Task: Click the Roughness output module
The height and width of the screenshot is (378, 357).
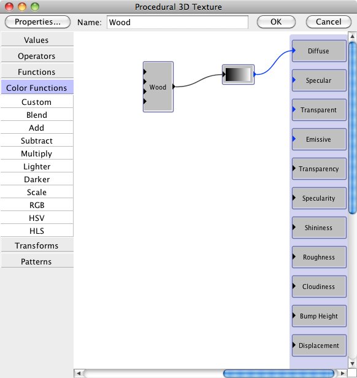Action: 319,257
